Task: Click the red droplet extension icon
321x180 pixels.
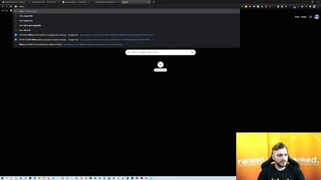Action: 250,6
